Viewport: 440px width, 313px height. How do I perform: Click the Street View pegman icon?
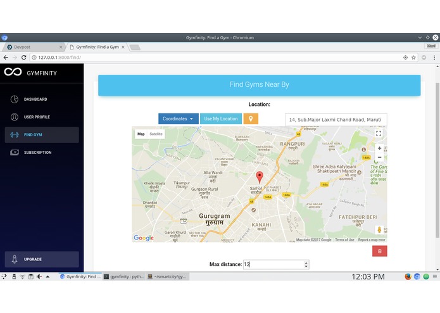(379, 230)
